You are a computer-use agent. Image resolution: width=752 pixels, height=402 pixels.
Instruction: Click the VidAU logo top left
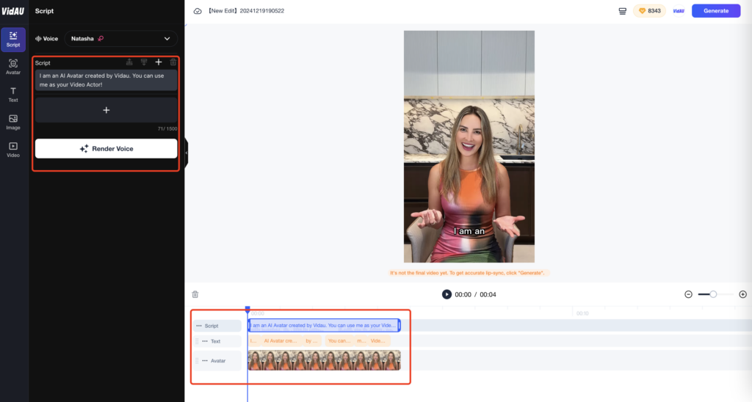pos(13,10)
